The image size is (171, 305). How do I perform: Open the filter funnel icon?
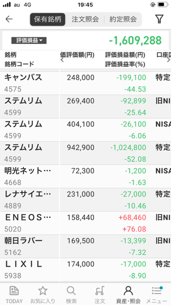coord(159,19)
